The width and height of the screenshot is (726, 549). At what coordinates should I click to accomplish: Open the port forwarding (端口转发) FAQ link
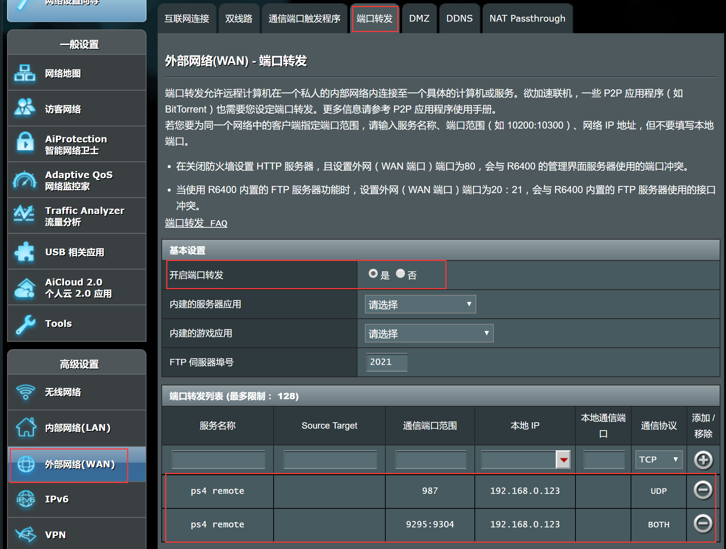pos(196,223)
